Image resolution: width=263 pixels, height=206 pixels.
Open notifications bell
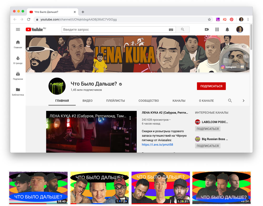pos(227,30)
